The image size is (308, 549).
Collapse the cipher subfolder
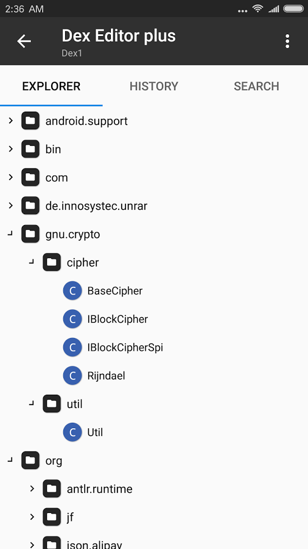pos(32,262)
